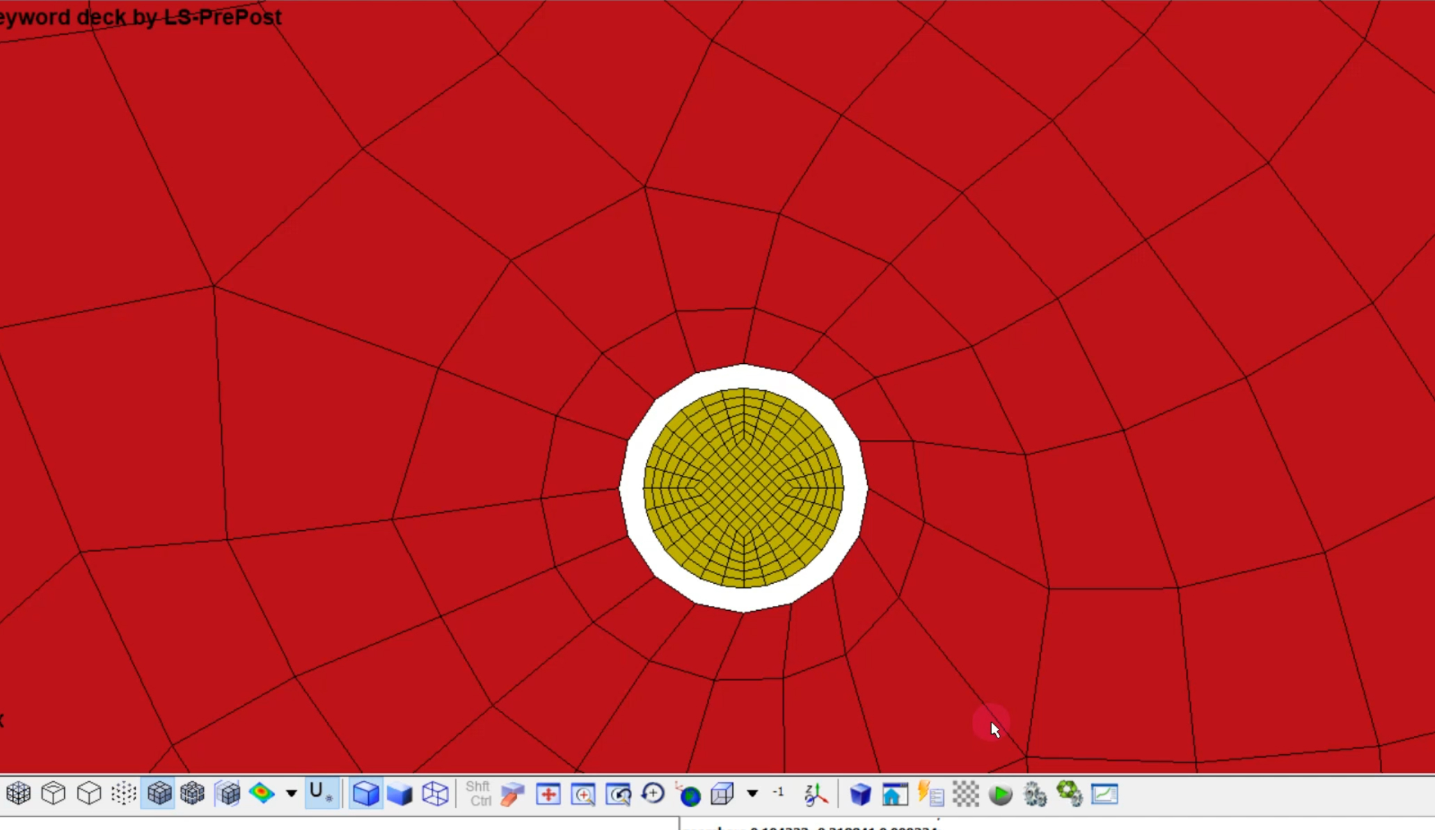
Task: Turn on mesh display mode
Action: click(x=19, y=794)
